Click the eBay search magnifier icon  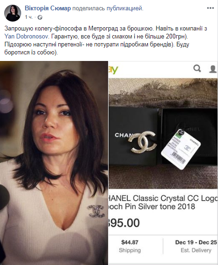click(x=197, y=68)
